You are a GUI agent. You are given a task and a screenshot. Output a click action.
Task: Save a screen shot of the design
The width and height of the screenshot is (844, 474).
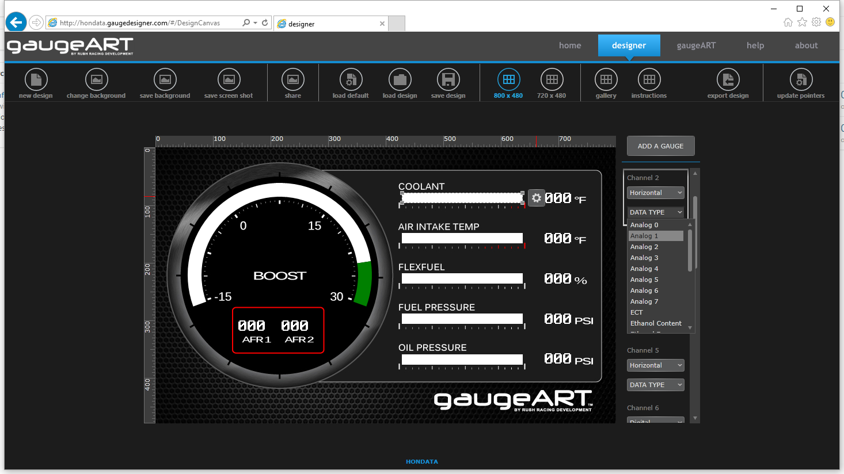tap(229, 82)
